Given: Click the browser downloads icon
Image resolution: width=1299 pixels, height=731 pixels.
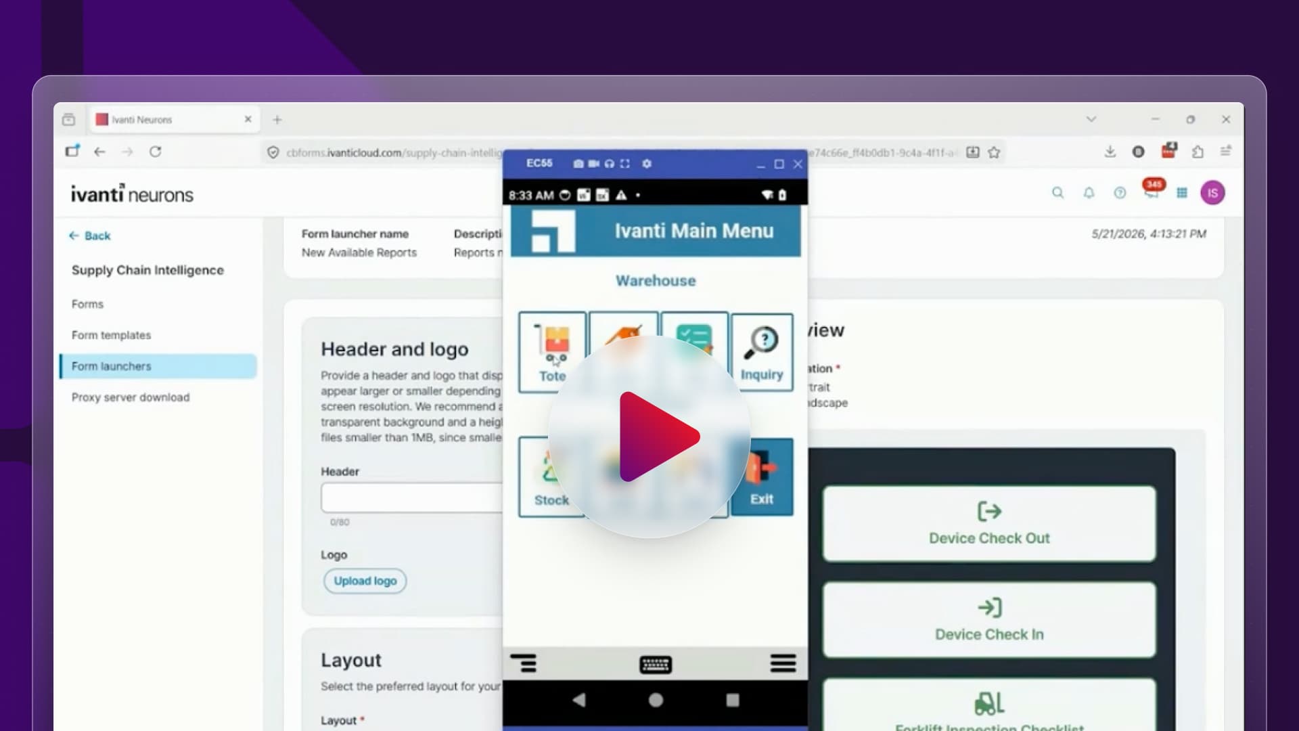Looking at the screenshot, I should tap(1110, 152).
